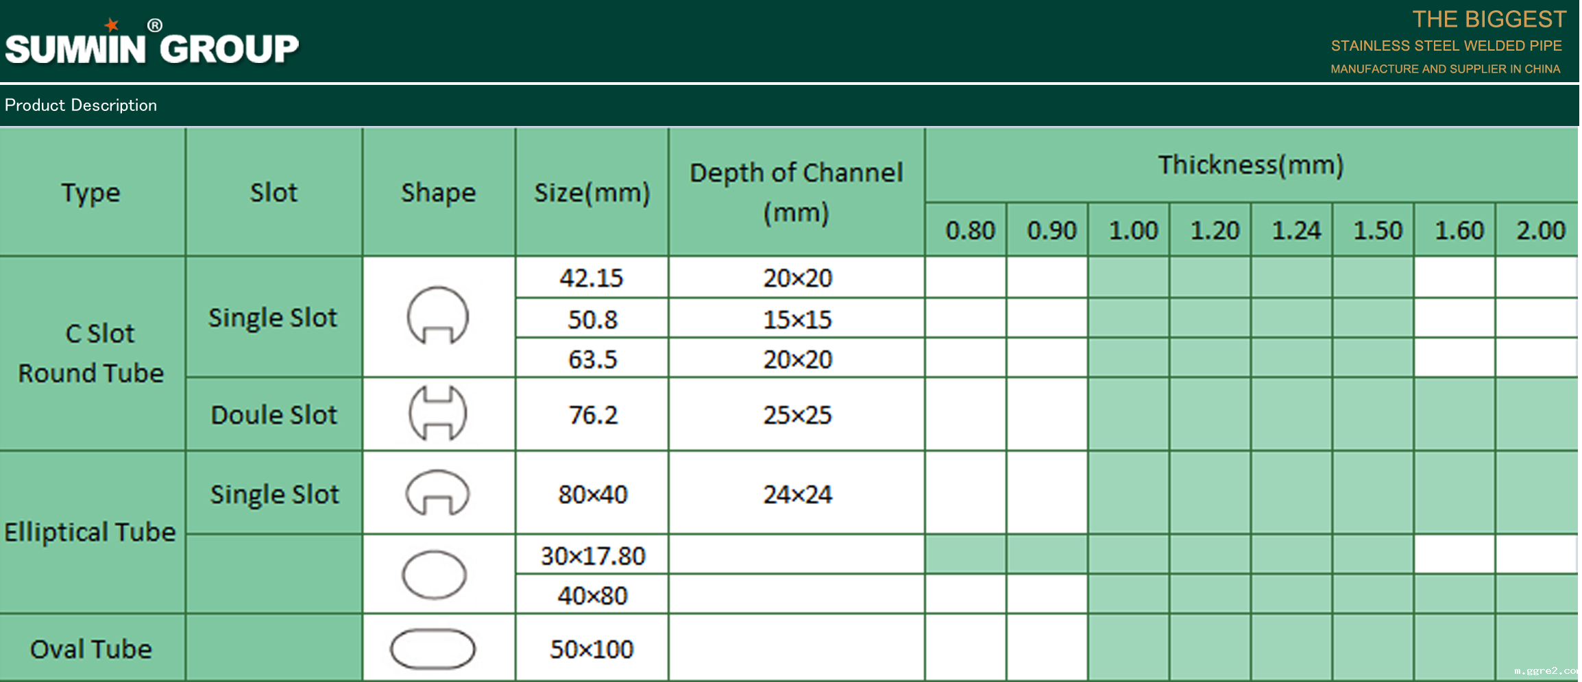Image resolution: width=1582 pixels, height=682 pixels.
Task: Click the Product Description heading
Action: click(81, 105)
